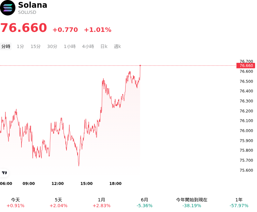Switch to the 週k chart tab
This screenshot has height=212, width=257.
[x=117, y=46]
